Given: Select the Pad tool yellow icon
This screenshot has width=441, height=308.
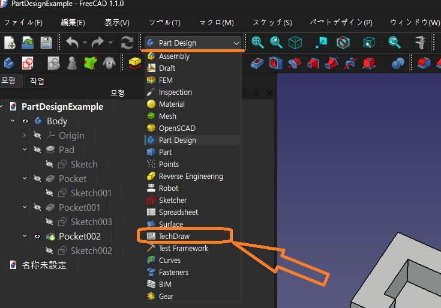Looking at the screenshot, I should coord(135,63).
